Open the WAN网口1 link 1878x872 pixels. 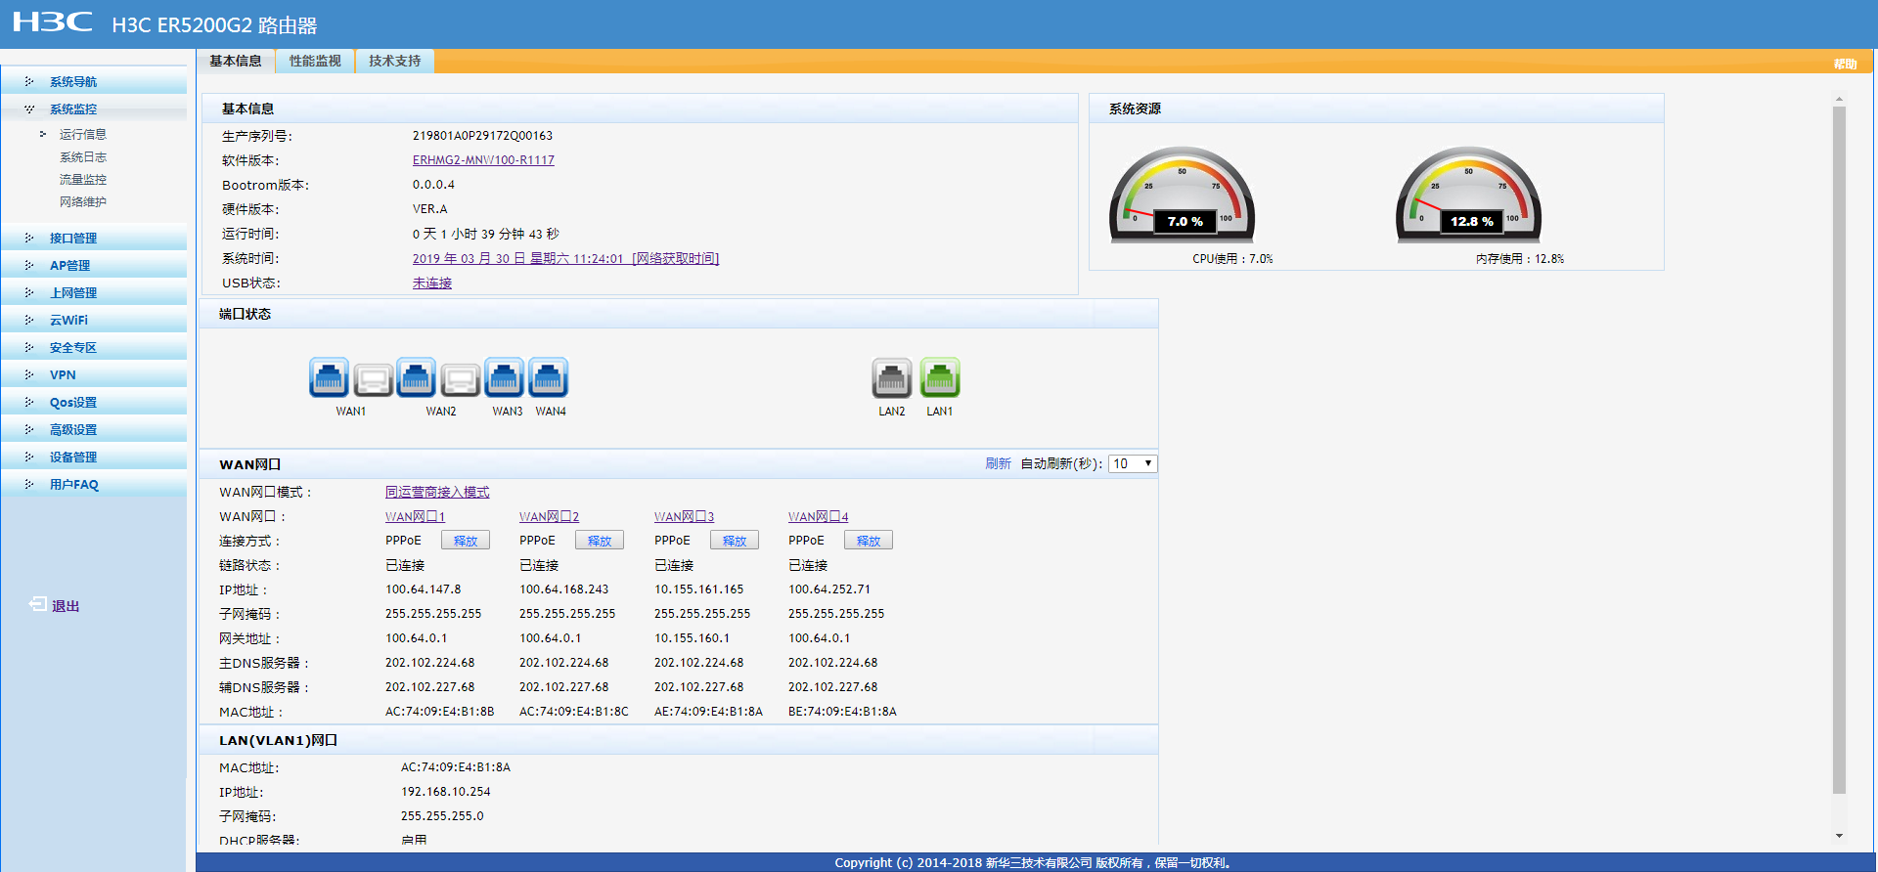click(x=415, y=516)
